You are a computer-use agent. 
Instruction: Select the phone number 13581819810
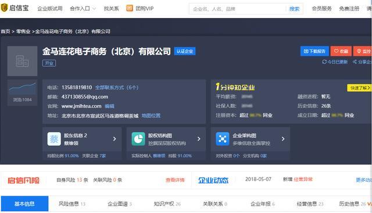(77, 88)
